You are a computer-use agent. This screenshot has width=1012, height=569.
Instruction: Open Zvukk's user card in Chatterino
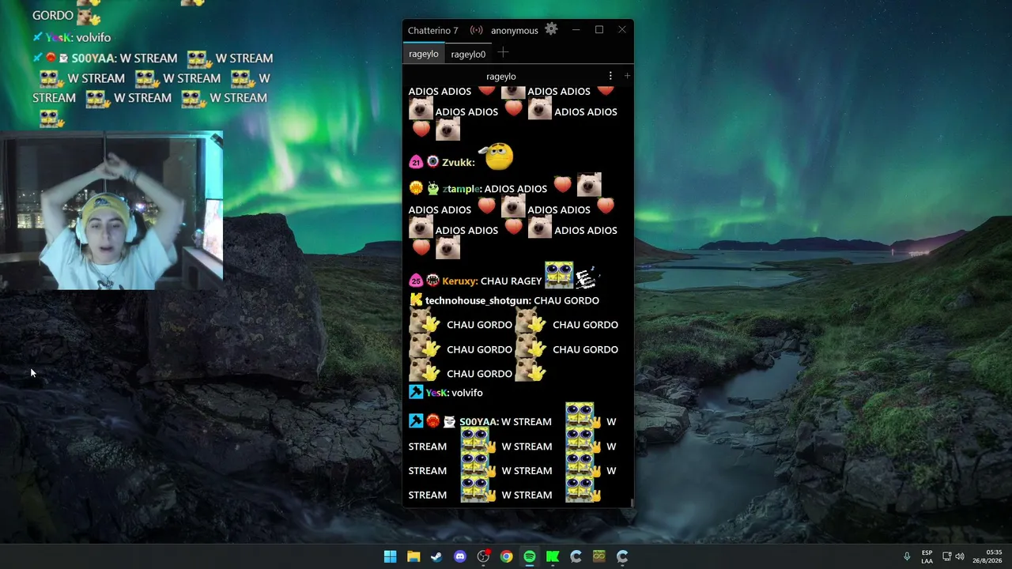pos(457,163)
